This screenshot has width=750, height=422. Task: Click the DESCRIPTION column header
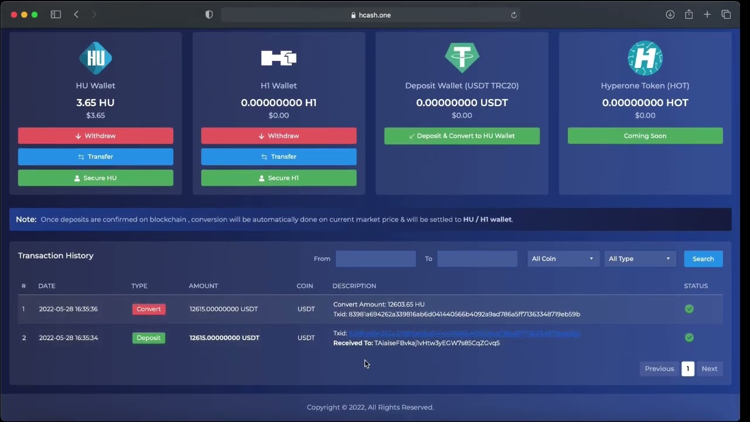(x=354, y=286)
